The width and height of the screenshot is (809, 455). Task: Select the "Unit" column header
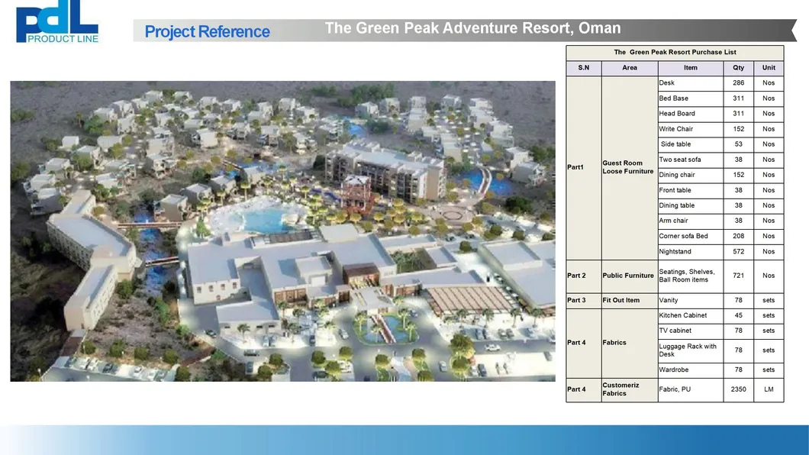point(769,68)
